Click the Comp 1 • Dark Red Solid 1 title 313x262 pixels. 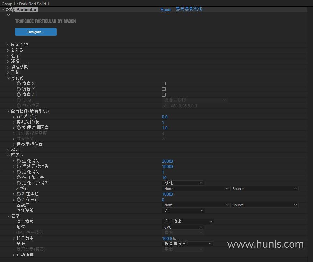tap(25, 4)
